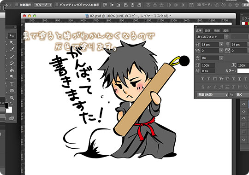
Task: Open the 0% tsume dropdown arrow
Action: click(221, 58)
